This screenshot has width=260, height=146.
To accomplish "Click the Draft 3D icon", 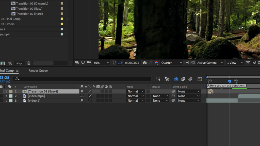I will 167,79.
